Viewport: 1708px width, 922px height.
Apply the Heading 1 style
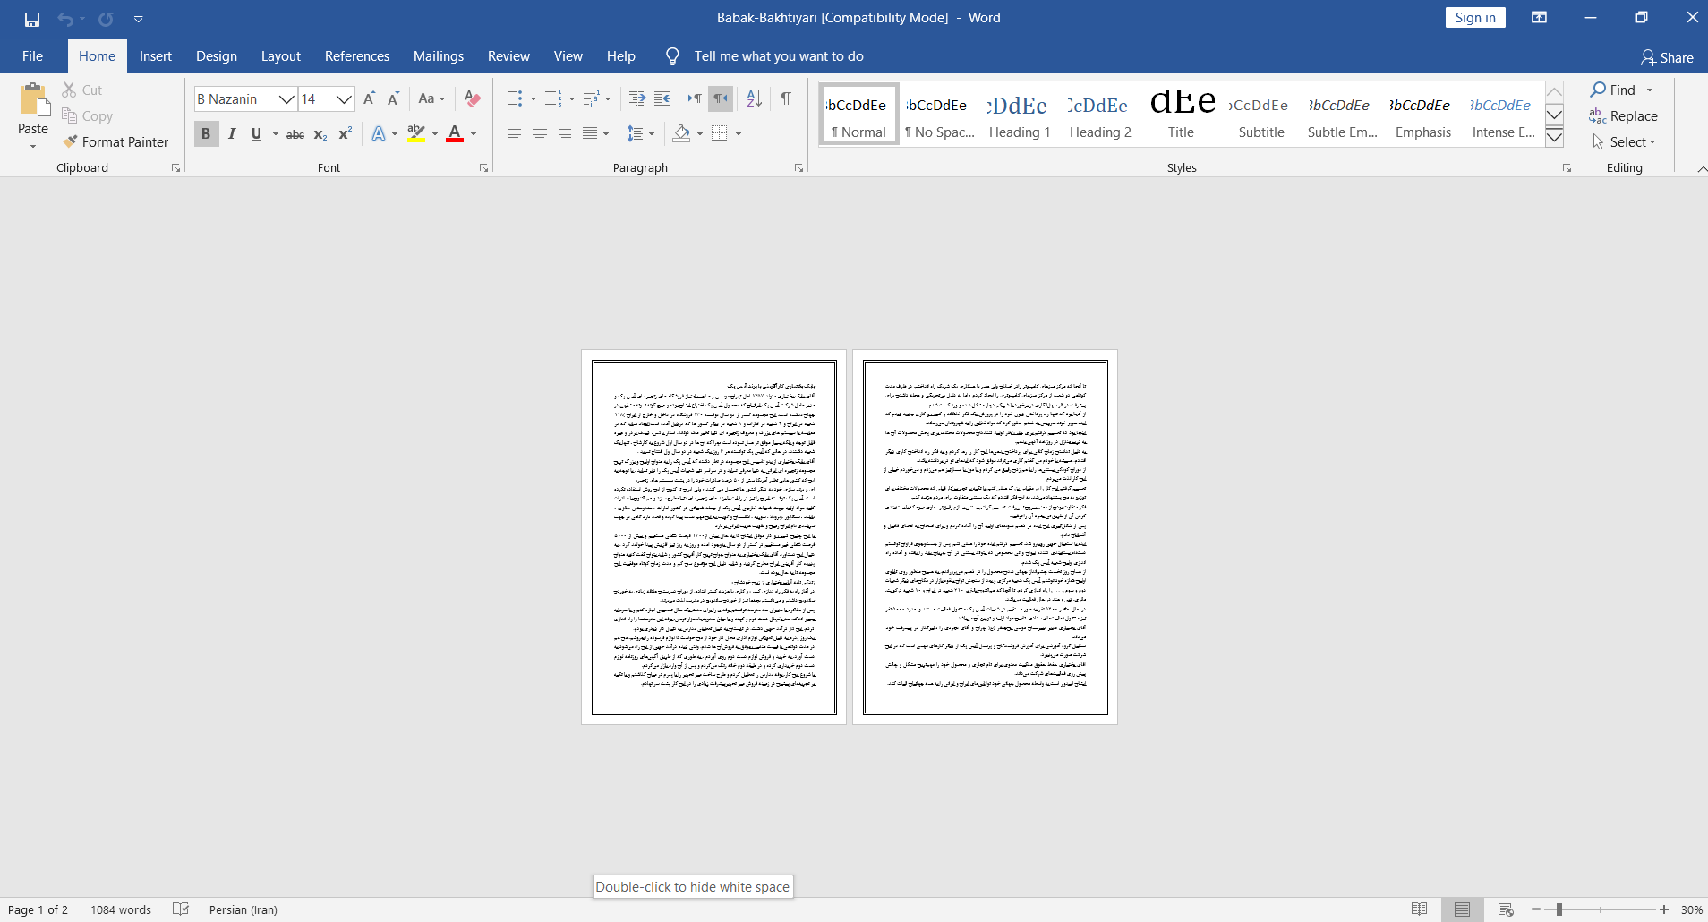[x=1020, y=115]
